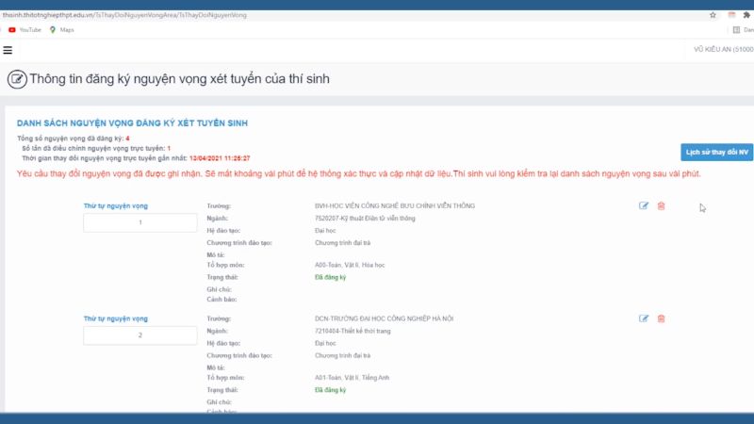The width and height of the screenshot is (754, 424).
Task: Click edit icon for DCN wish entry
Action: point(644,318)
